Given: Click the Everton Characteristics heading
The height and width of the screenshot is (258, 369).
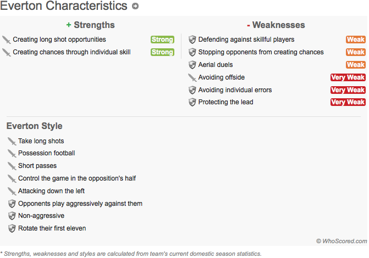Looking at the screenshot, I should coord(64,6).
